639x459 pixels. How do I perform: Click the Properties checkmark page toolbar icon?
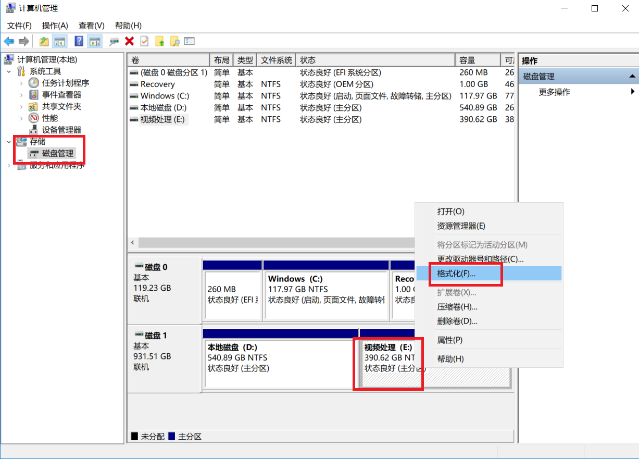(x=144, y=41)
